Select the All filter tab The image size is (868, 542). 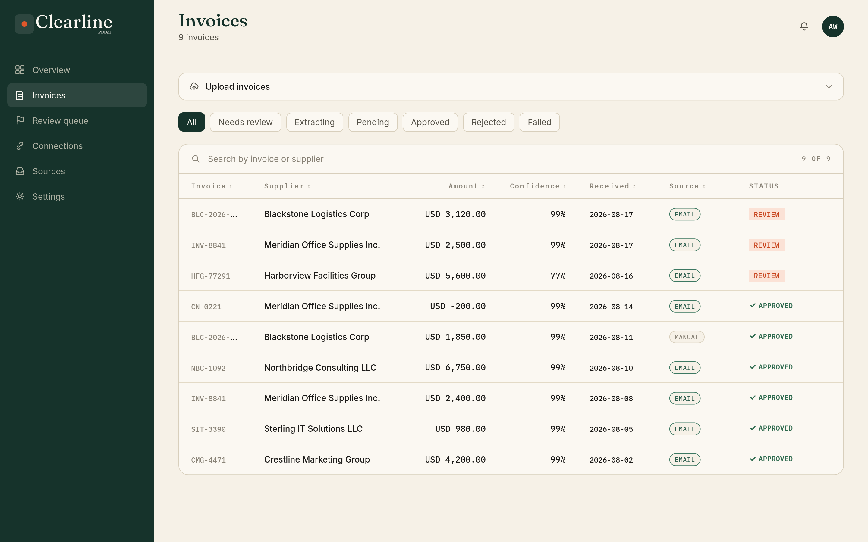tap(192, 122)
